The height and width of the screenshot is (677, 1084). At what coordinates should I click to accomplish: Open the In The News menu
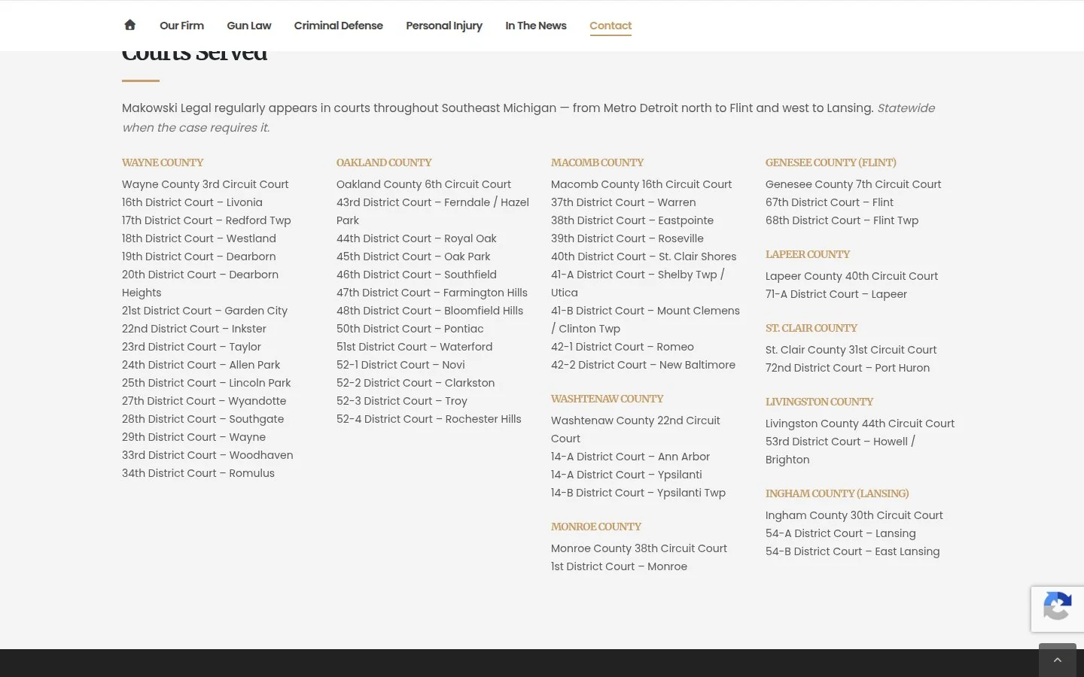tap(536, 26)
